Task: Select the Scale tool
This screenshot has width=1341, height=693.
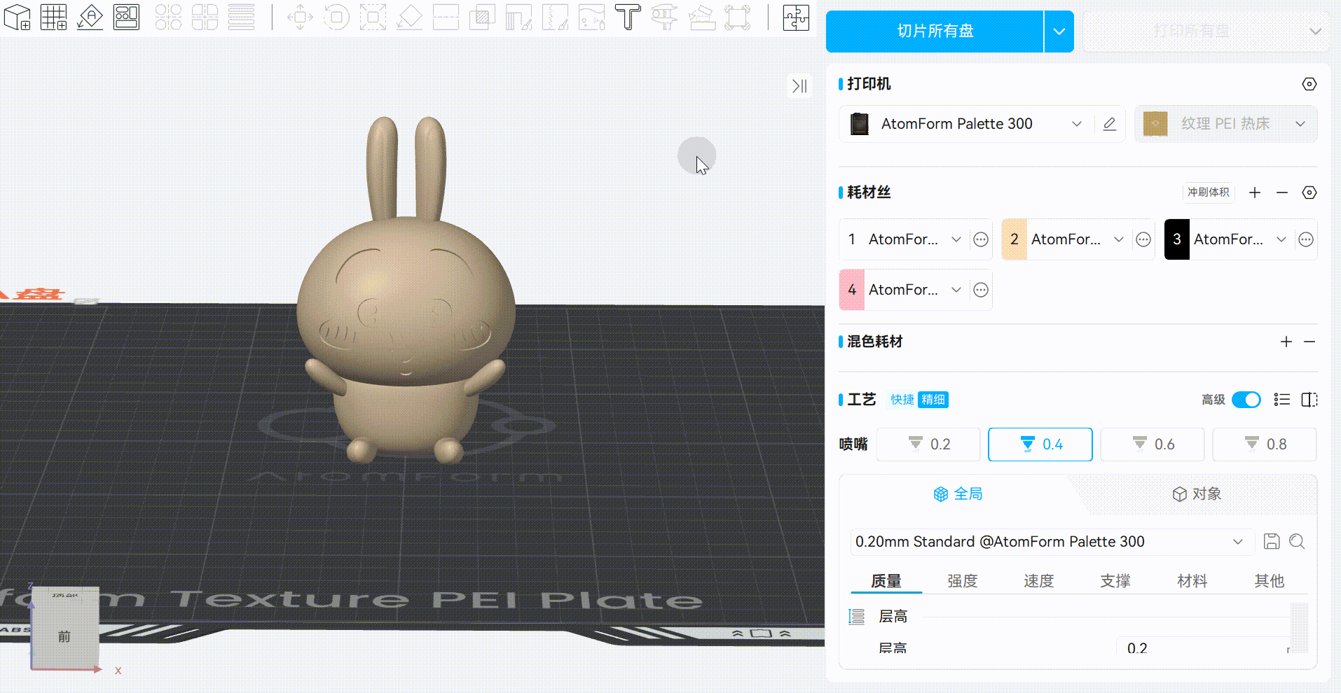Action: pos(373,17)
